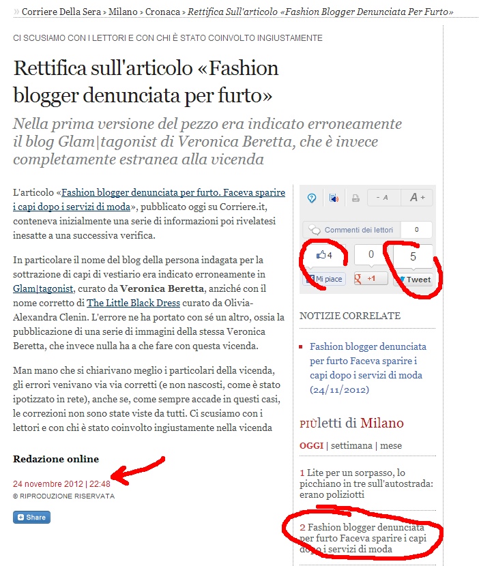Click the Redazione online byline
479x566 pixels.
[x=56, y=459]
